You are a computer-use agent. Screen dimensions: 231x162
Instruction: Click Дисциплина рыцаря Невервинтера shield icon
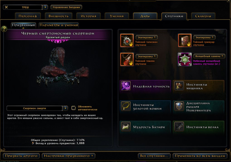tap(179, 106)
